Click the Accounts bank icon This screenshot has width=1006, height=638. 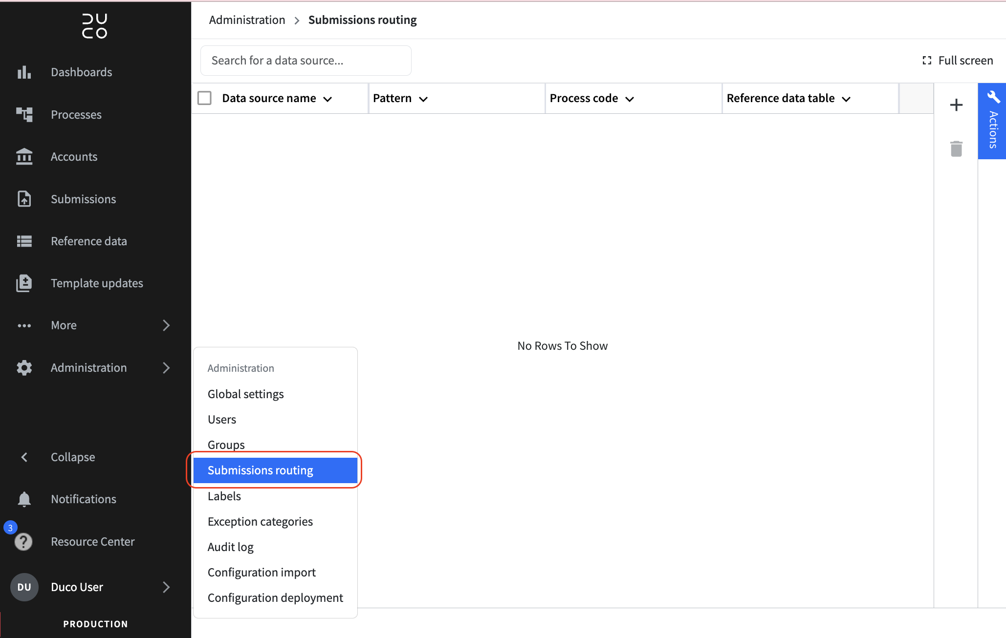pyautogui.click(x=24, y=156)
